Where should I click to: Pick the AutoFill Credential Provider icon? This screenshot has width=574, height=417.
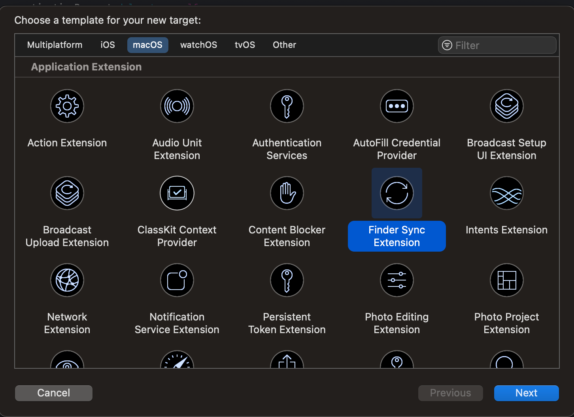point(397,106)
